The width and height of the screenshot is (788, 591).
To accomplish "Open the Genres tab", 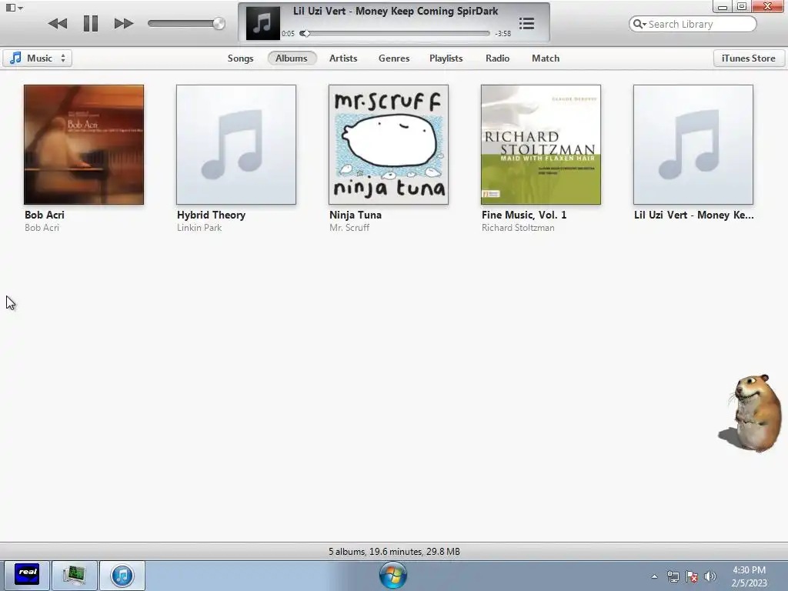I will [394, 58].
